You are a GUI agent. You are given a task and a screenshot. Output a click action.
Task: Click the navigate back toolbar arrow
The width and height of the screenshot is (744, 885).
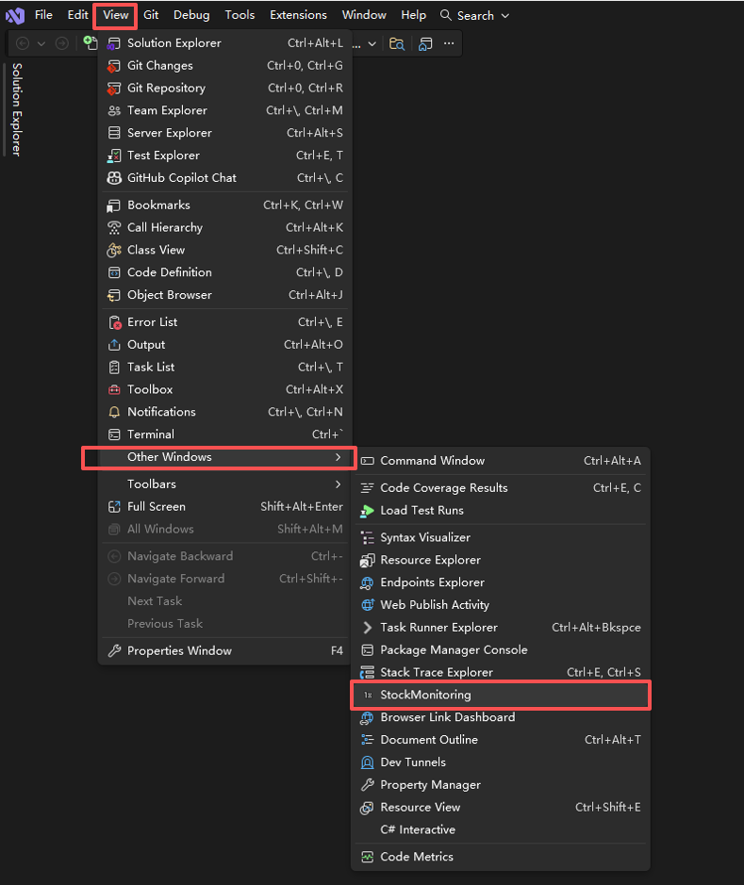[23, 43]
